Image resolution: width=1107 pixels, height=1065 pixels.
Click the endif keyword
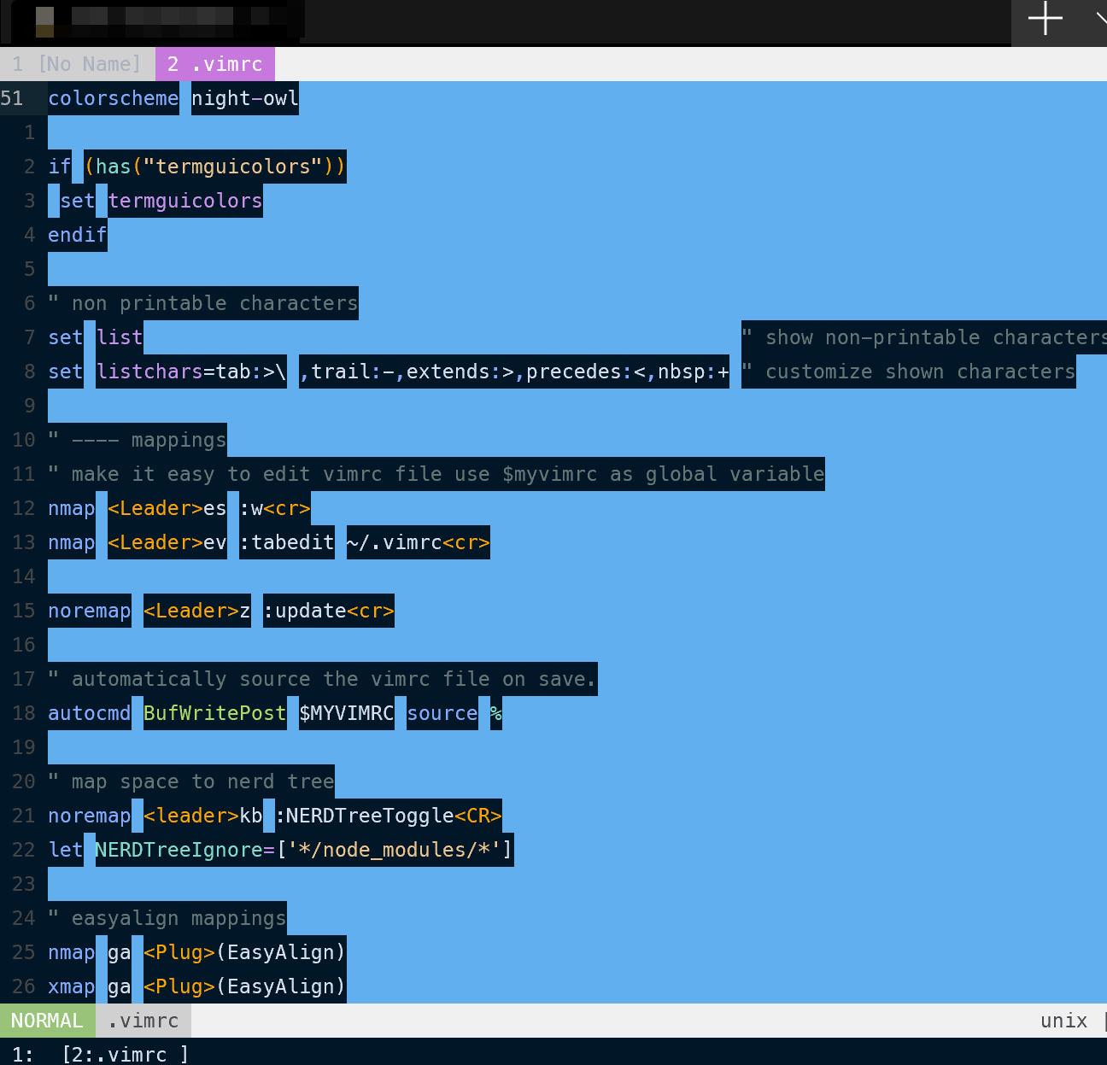[x=78, y=235]
